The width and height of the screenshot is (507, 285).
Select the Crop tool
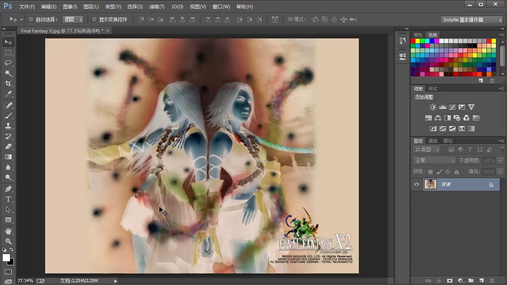click(8, 84)
